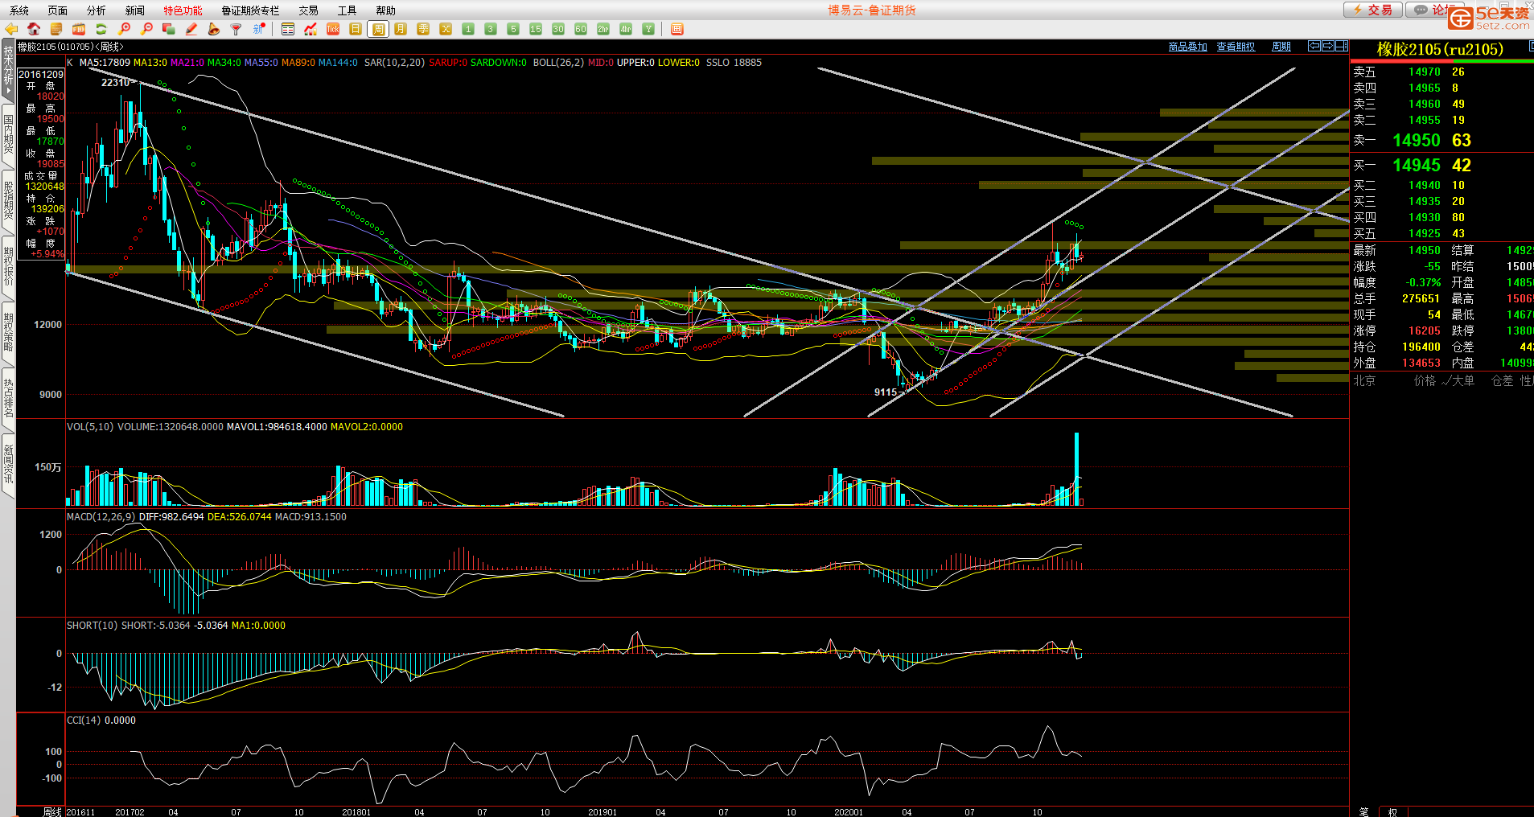Switch to the 权 tab at bottom right

pos(1392,811)
